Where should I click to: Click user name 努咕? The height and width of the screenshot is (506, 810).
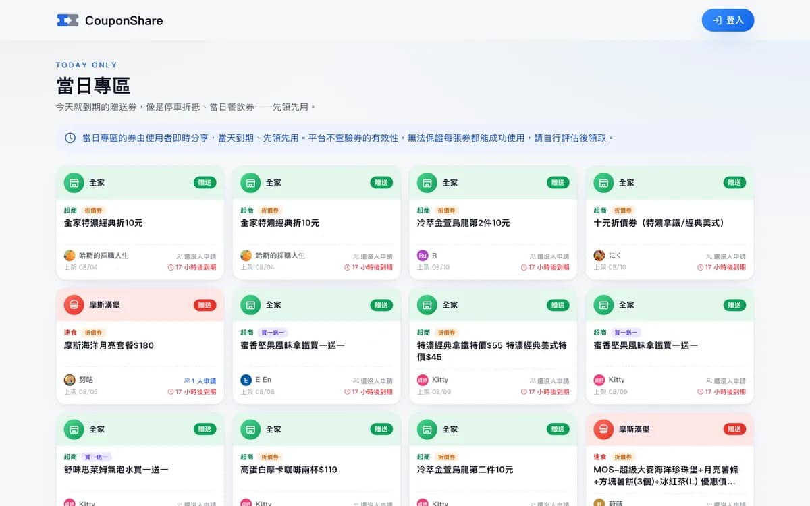coord(86,380)
